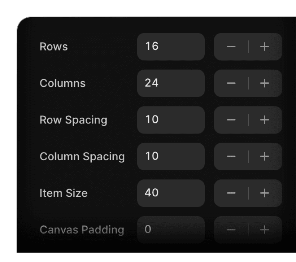Screen dimensions: 296x262
Task: Click the Item Size label
Action: tap(63, 193)
